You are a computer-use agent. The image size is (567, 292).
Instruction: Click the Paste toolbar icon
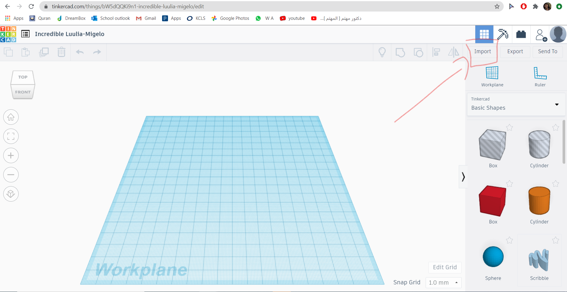(x=26, y=52)
